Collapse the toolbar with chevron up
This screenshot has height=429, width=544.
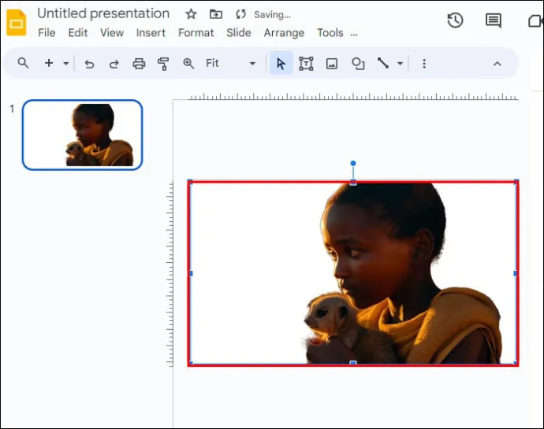[x=497, y=64]
